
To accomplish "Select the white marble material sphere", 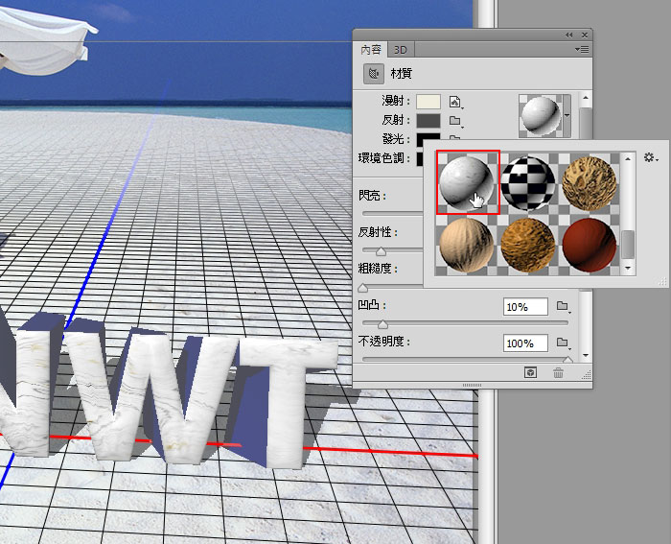I will [468, 181].
